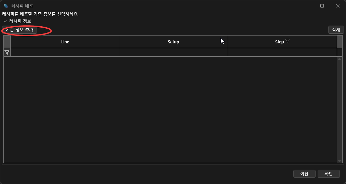Click the grid scrollbar up arrow
The height and width of the screenshot is (184, 346).
tap(340, 59)
